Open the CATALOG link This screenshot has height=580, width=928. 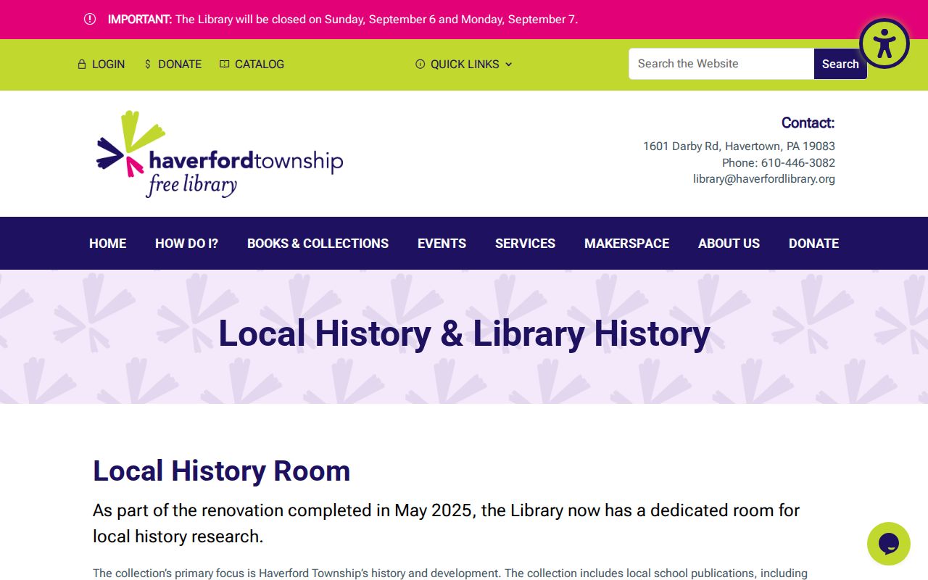pos(260,64)
